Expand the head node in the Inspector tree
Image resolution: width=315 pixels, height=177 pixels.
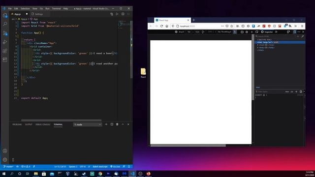pos(258,45)
